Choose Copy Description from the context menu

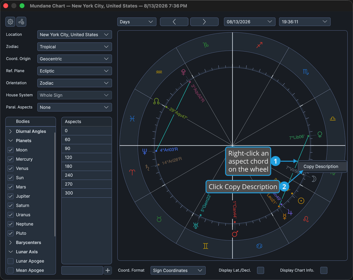[x=322, y=166]
